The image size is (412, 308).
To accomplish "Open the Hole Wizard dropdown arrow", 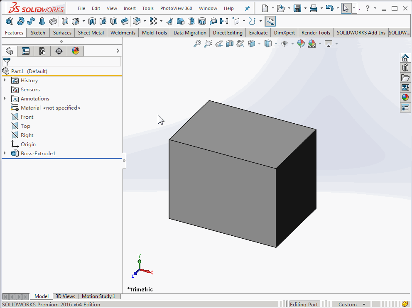I will pyautogui.click(x=83, y=21).
